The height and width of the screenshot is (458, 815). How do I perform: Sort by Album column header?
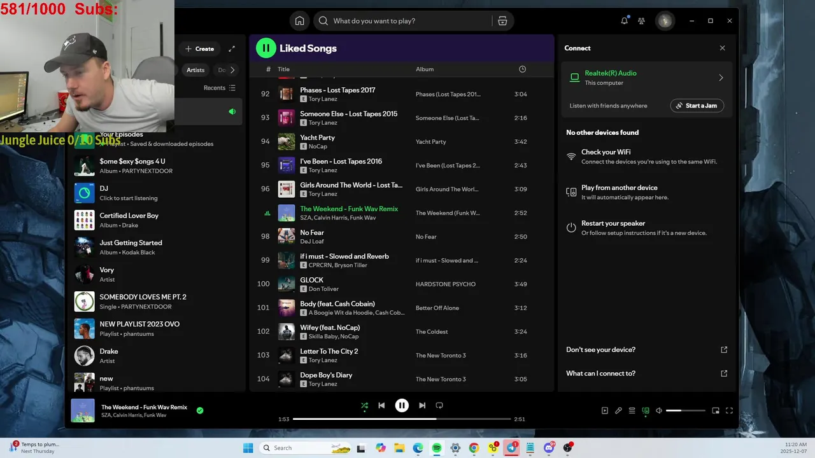[x=425, y=69]
